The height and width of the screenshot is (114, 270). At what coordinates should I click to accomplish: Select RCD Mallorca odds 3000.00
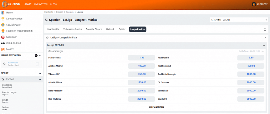point(142,99)
